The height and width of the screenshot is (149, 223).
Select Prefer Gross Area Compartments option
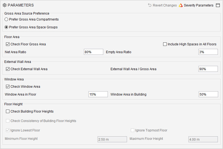[x=6, y=19]
